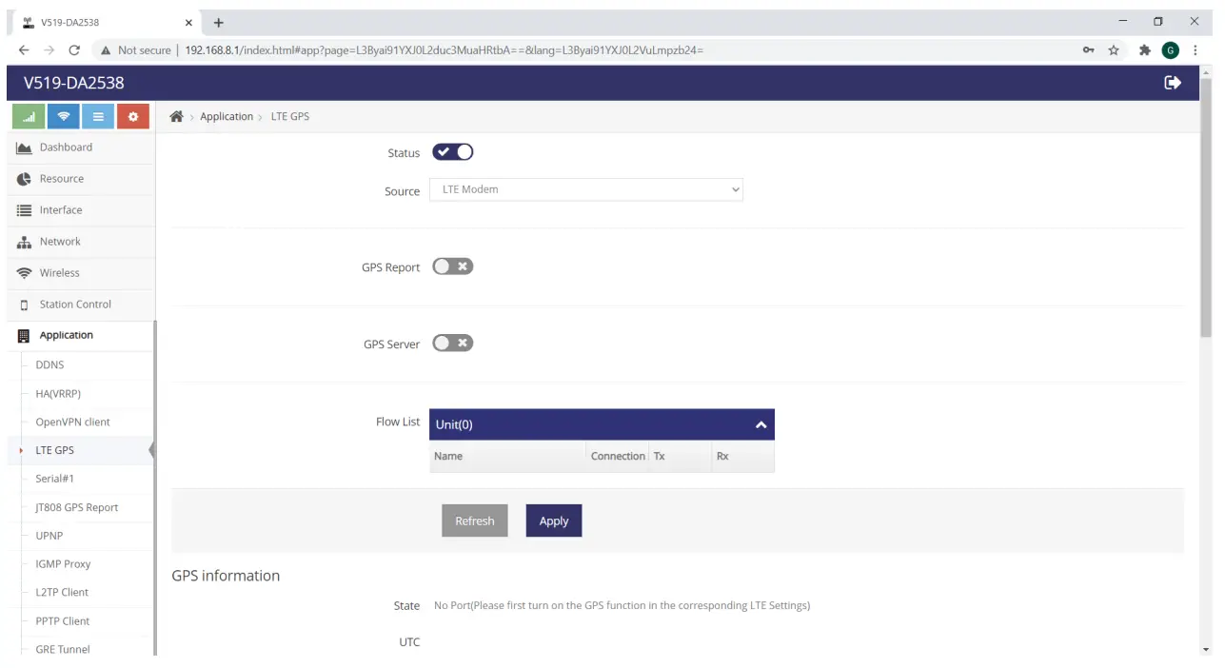Click the browser reload icon
This screenshot has height=668, width=1225.
74,50
